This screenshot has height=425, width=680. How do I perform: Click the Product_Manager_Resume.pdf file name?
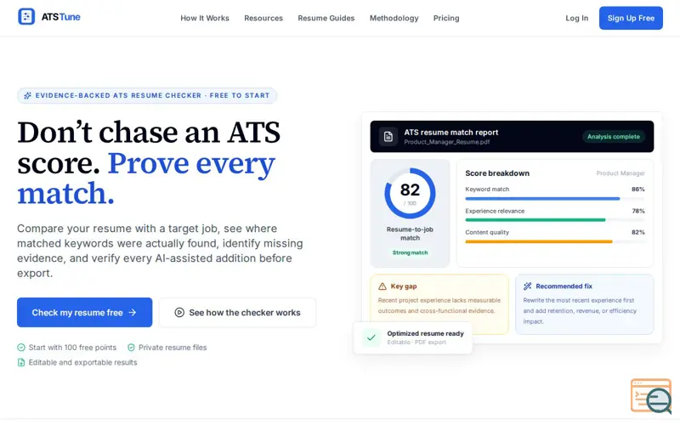pyautogui.click(x=447, y=142)
